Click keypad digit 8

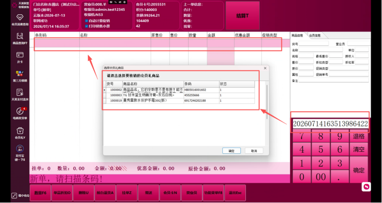click(x=321, y=136)
